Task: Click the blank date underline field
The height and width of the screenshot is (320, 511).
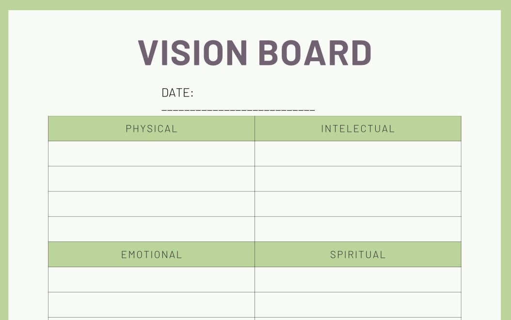Action: point(238,110)
